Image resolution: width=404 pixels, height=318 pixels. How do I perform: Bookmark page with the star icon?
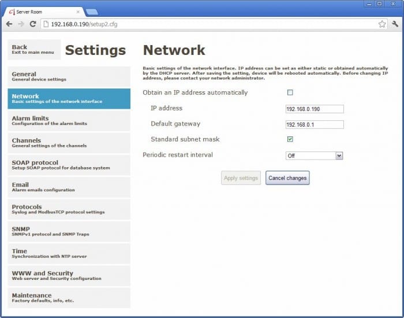point(381,24)
